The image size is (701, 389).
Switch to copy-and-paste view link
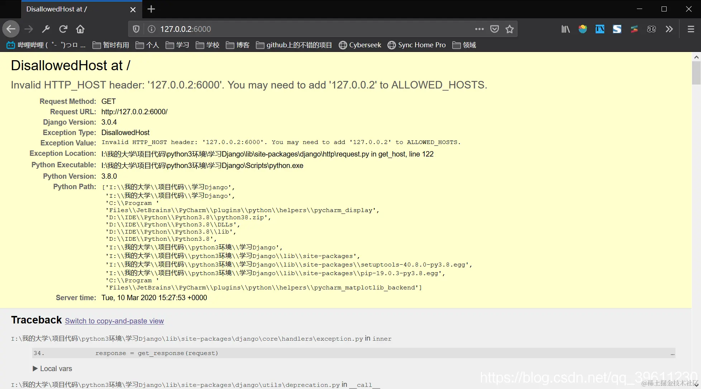[x=114, y=321]
